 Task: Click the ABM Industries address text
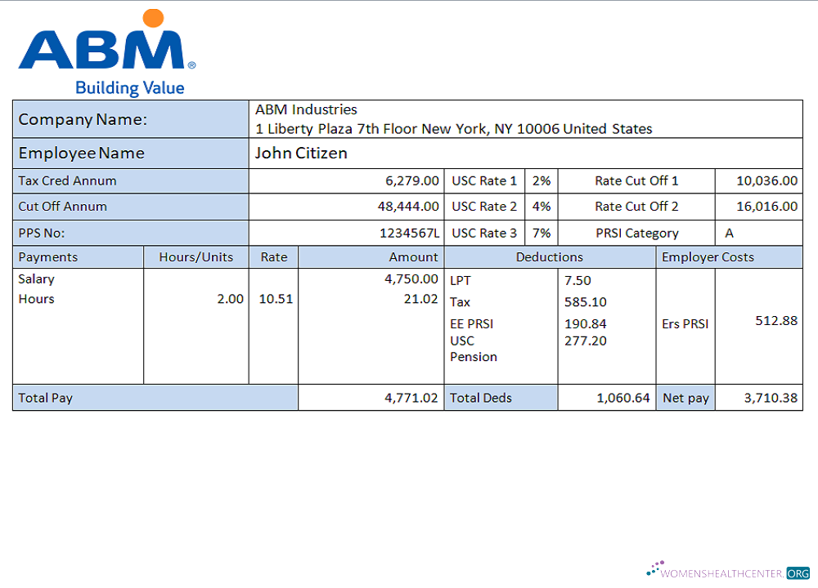coord(453,119)
